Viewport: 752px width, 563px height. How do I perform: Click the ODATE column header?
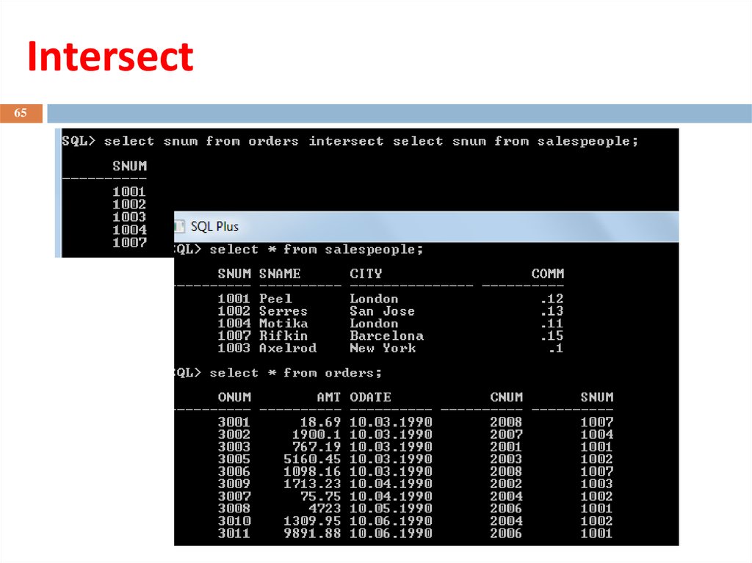(x=370, y=397)
